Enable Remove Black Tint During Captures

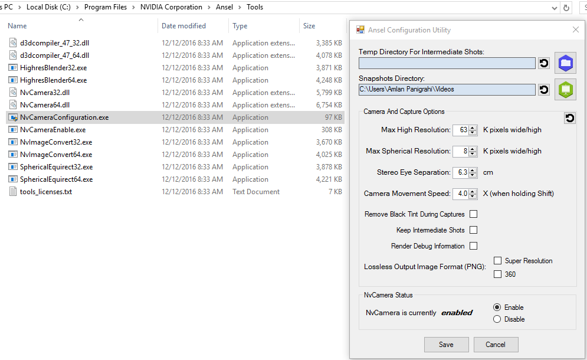[474, 214]
